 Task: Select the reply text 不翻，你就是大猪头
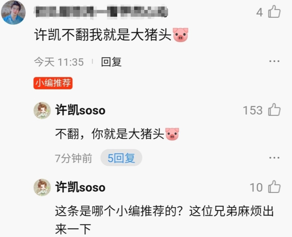pyautogui.click(x=109, y=134)
